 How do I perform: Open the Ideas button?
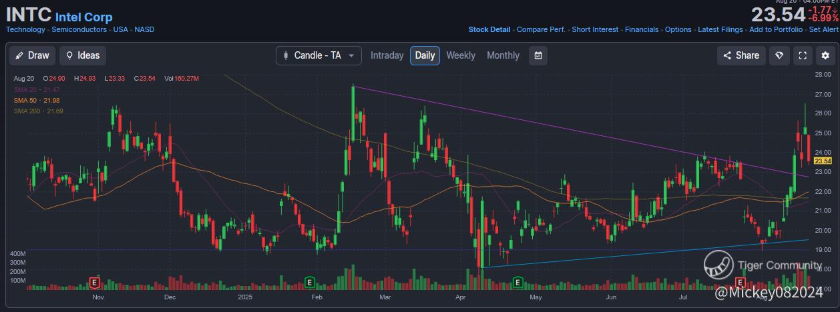click(x=83, y=55)
